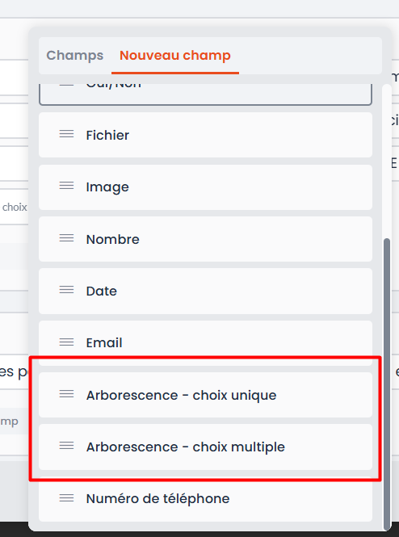
Task: Click the handle icon beside Arborescence choix multiple
Action: pos(66,446)
